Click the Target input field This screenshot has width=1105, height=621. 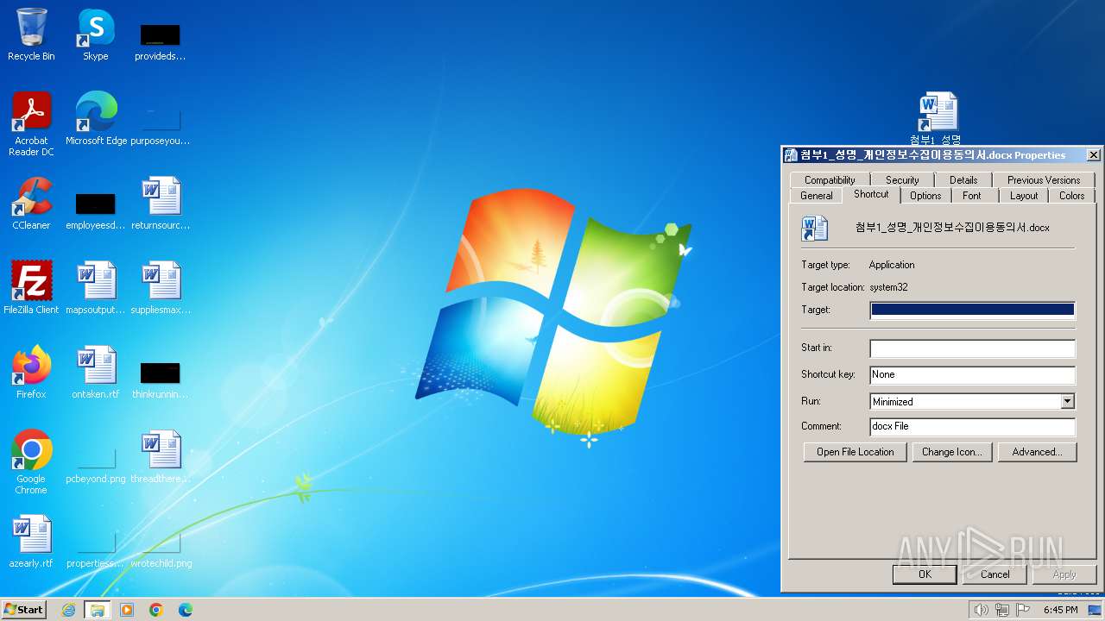pos(973,310)
